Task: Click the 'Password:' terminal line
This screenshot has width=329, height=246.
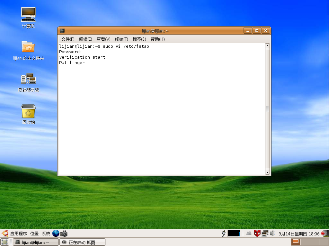Action: [x=70, y=52]
